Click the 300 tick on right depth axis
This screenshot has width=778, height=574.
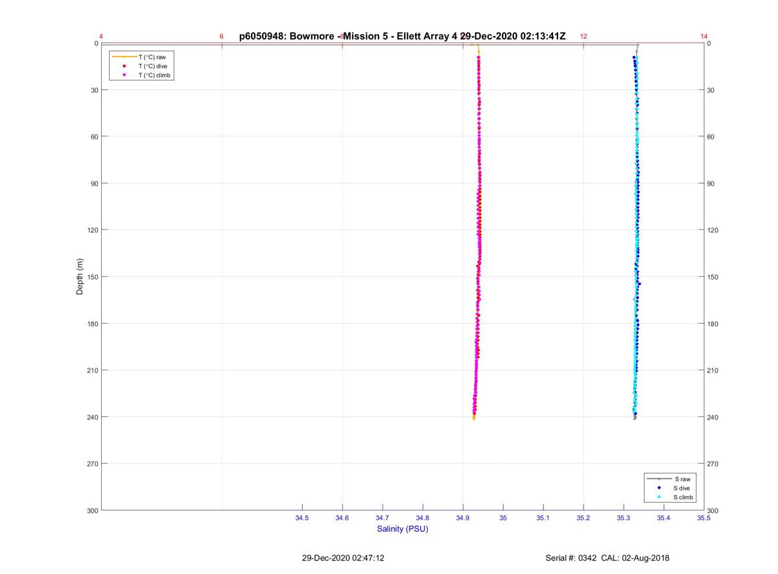[x=713, y=511]
